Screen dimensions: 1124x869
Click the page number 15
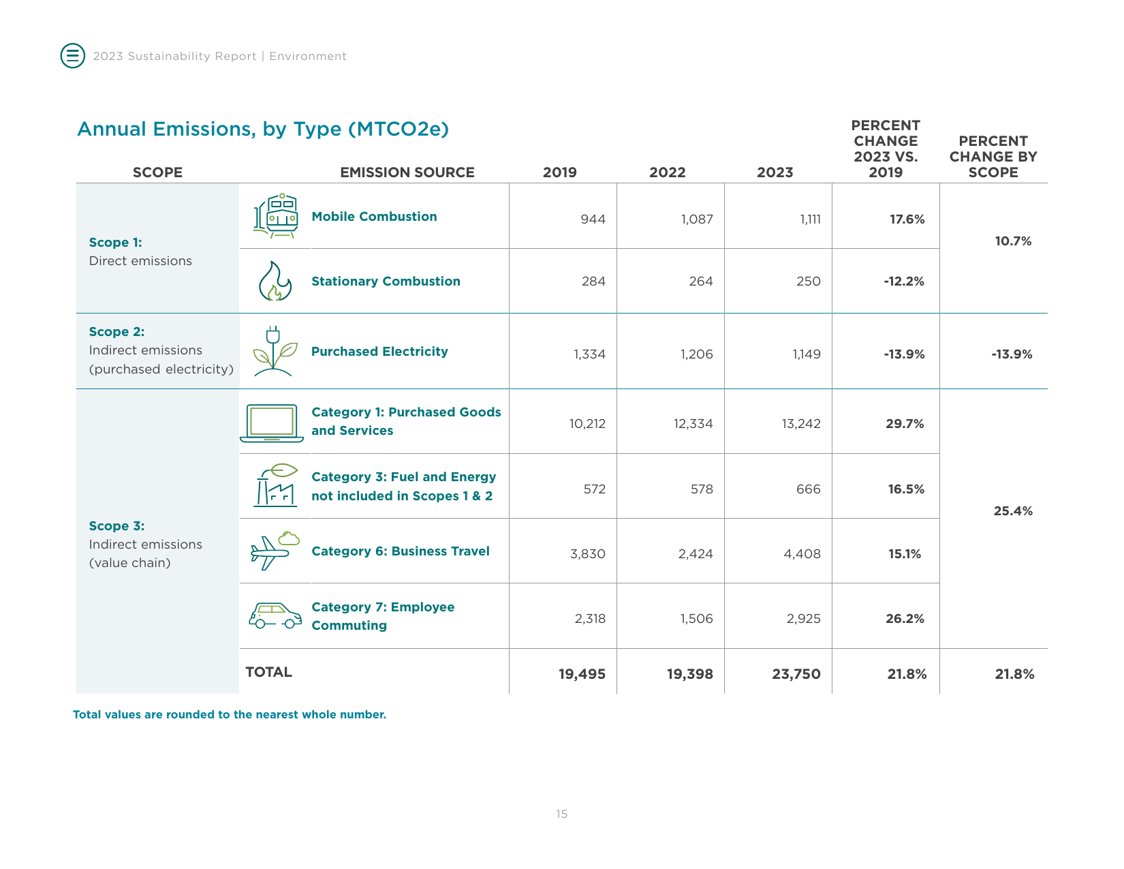(x=561, y=814)
